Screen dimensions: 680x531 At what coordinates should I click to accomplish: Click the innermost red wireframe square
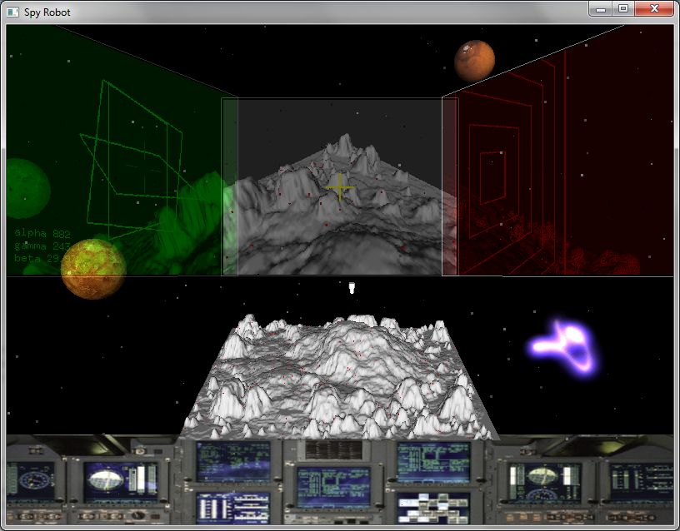[492, 177]
